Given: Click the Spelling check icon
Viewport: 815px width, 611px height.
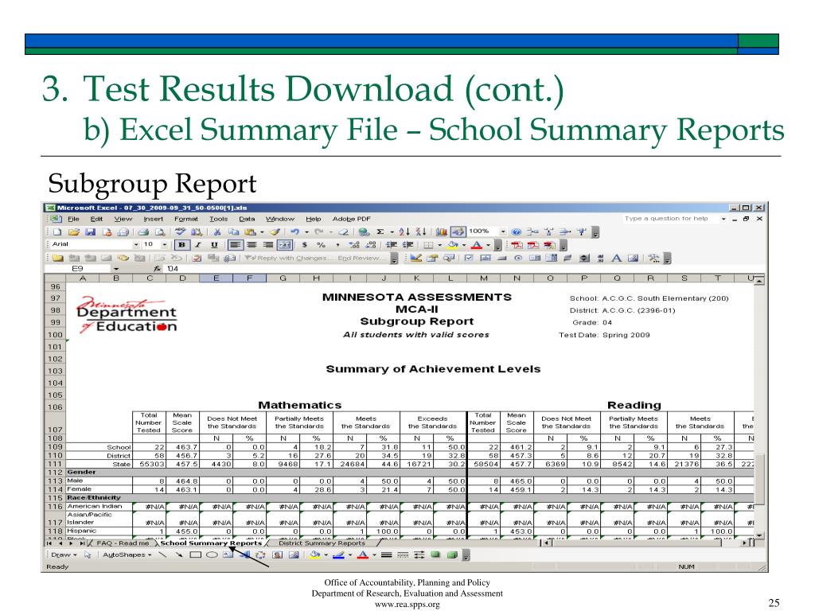Looking at the screenshot, I should click(x=181, y=232).
